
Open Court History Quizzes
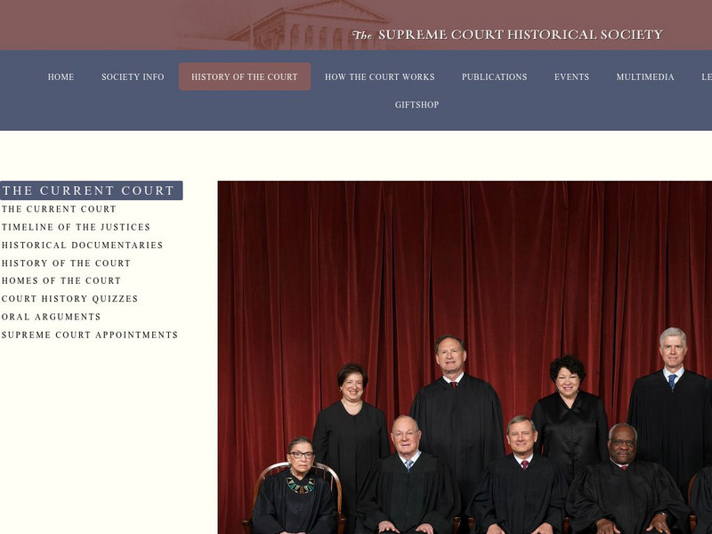click(69, 299)
